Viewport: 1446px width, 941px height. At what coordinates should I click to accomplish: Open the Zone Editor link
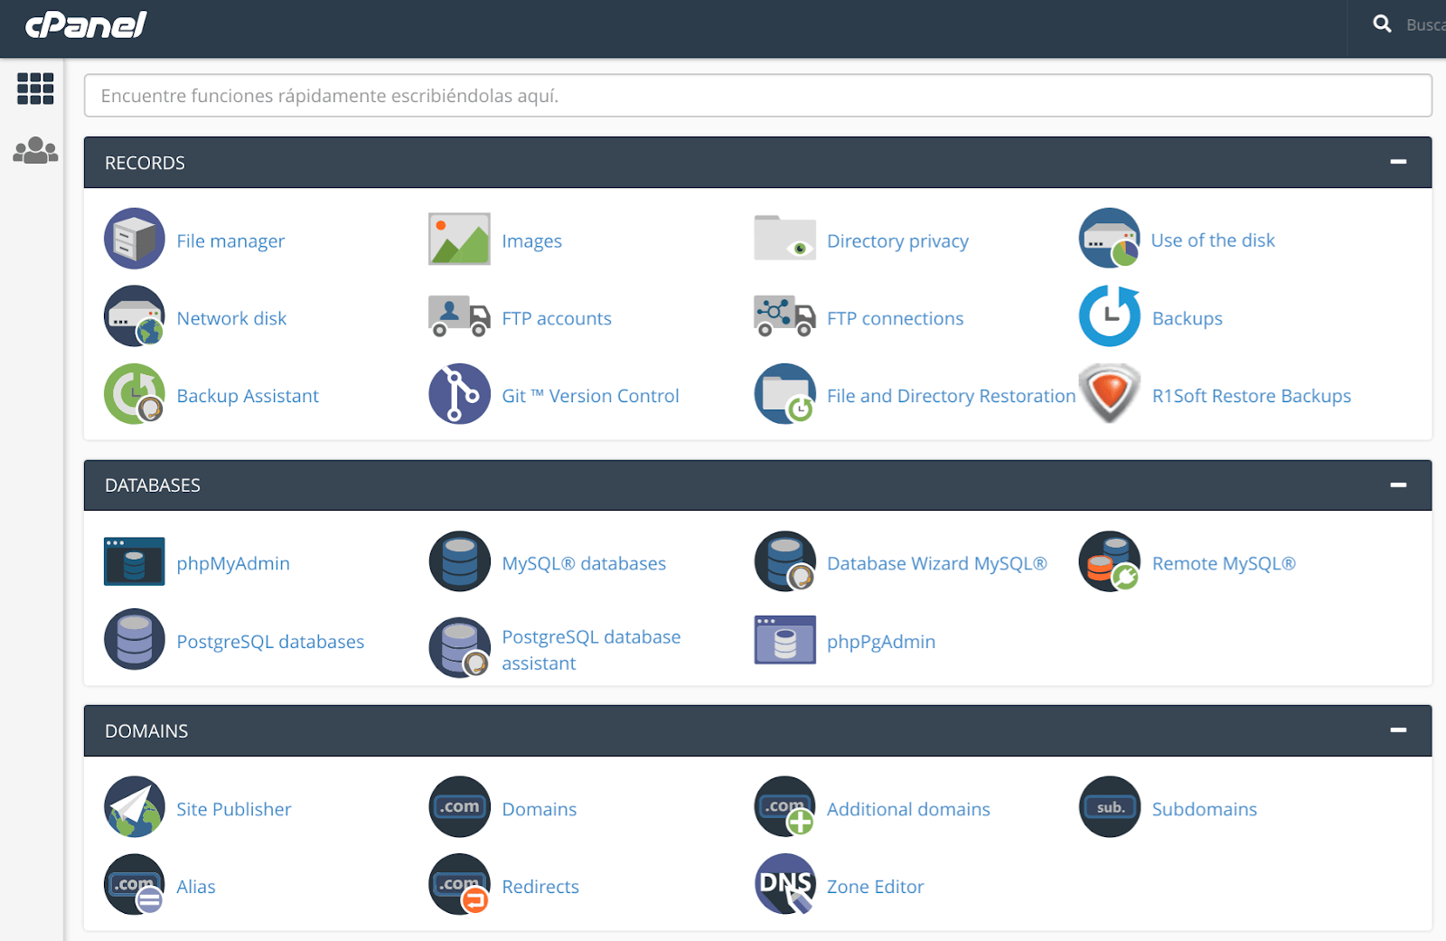[x=875, y=887]
